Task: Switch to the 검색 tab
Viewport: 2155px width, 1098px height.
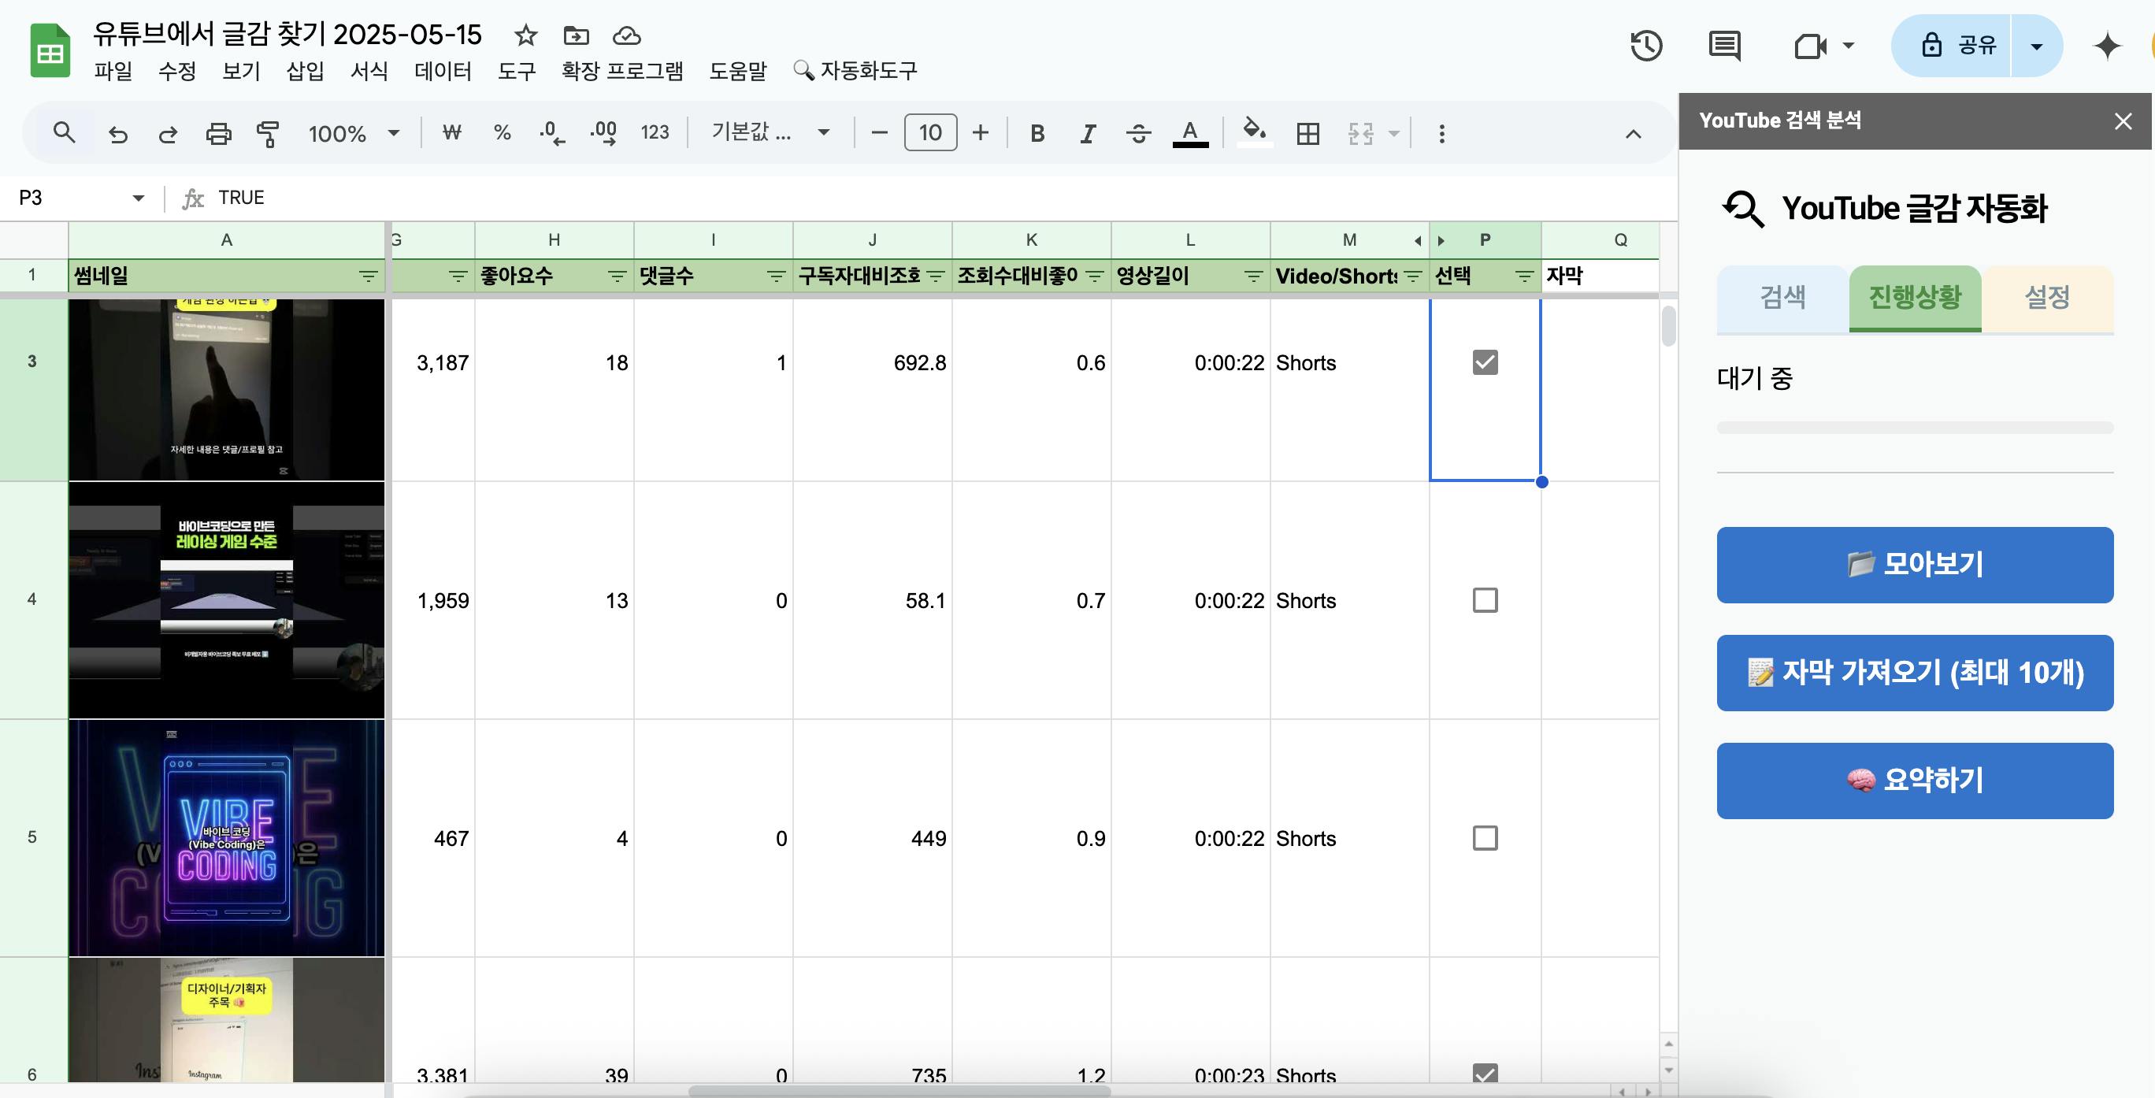Action: click(x=1782, y=298)
